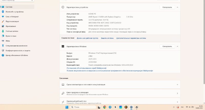Click the info icon beside Характеристики устройства

point(63,7)
